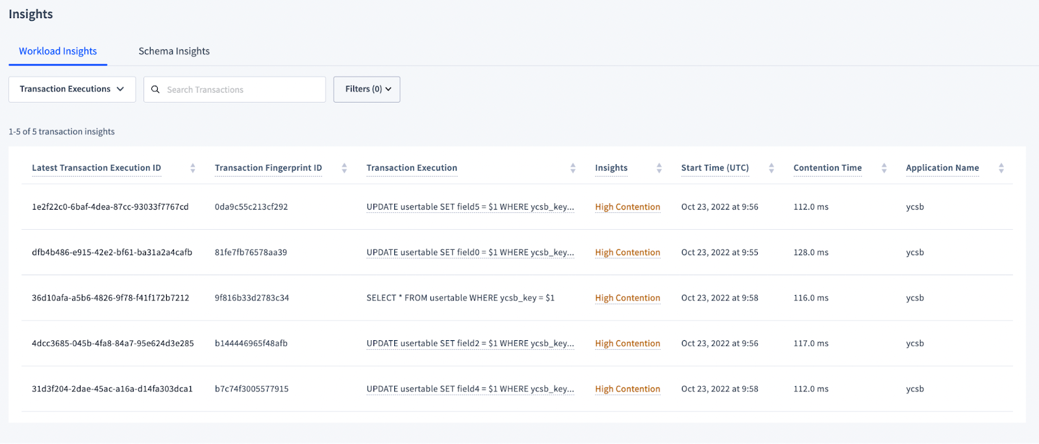Sort by Start Time (UTC) arrows
This screenshot has width=1039, height=444.
point(771,168)
